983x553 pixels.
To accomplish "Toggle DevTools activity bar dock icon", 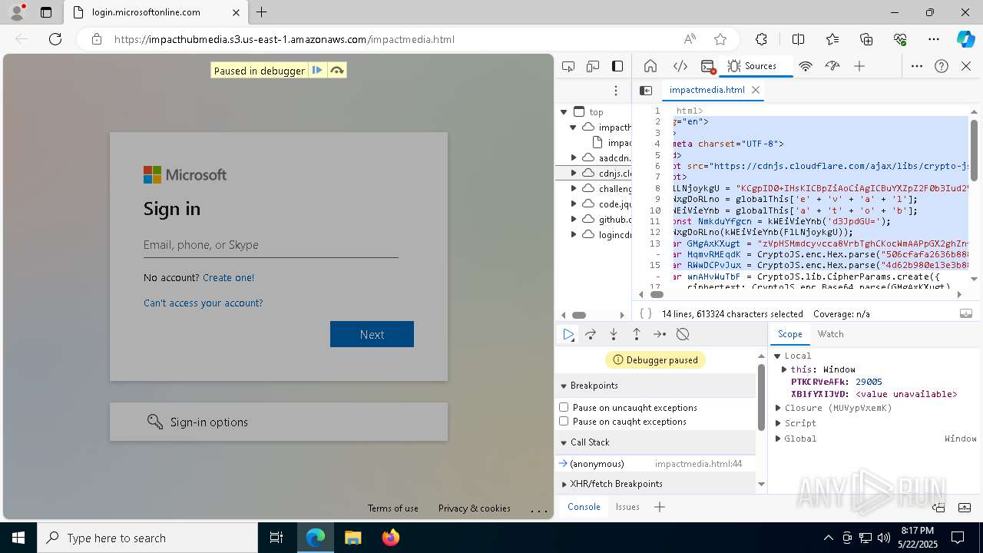I will coord(617,66).
